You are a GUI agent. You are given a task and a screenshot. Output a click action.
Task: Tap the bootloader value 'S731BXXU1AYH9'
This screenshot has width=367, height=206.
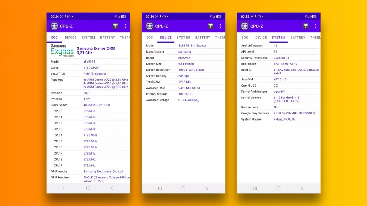click(285, 64)
